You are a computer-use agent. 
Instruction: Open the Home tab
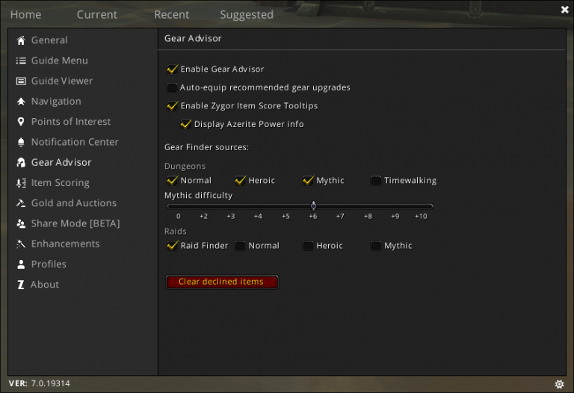pos(25,15)
